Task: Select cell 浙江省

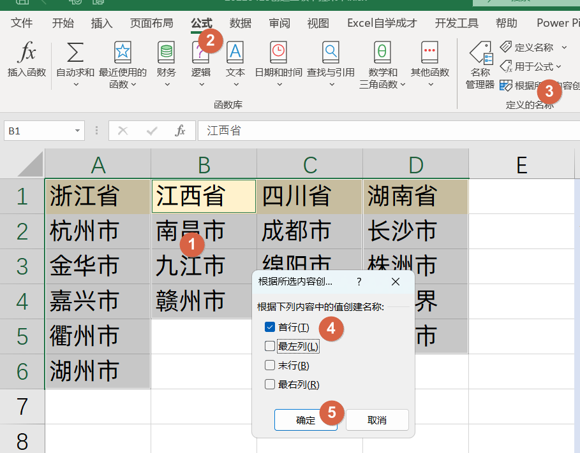Action: pyautogui.click(x=98, y=196)
